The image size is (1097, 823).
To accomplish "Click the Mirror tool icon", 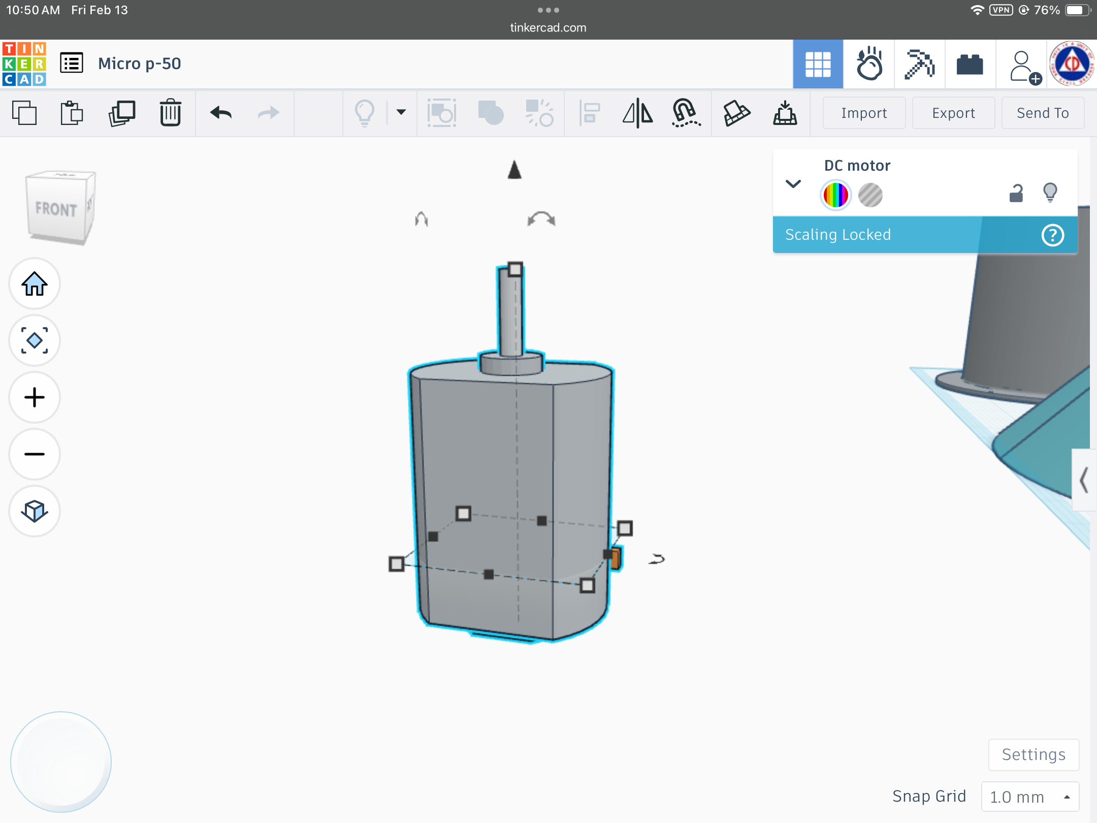I will 638,113.
